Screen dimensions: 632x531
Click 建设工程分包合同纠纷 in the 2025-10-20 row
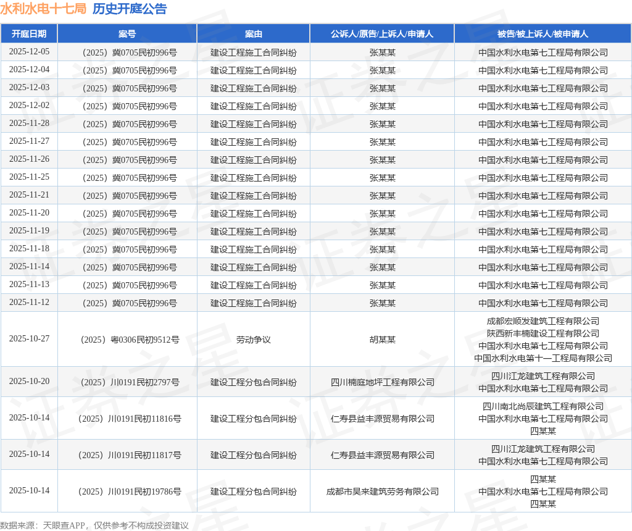click(x=254, y=382)
